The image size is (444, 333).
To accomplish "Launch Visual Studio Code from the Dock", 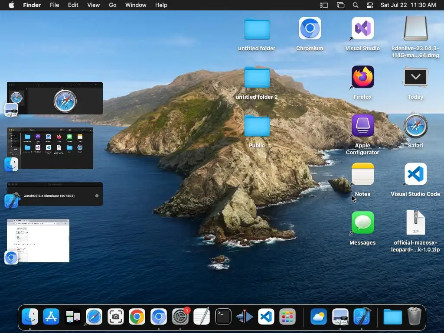I will coord(266,316).
